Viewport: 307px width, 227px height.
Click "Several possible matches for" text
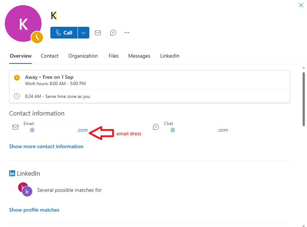[69, 190]
